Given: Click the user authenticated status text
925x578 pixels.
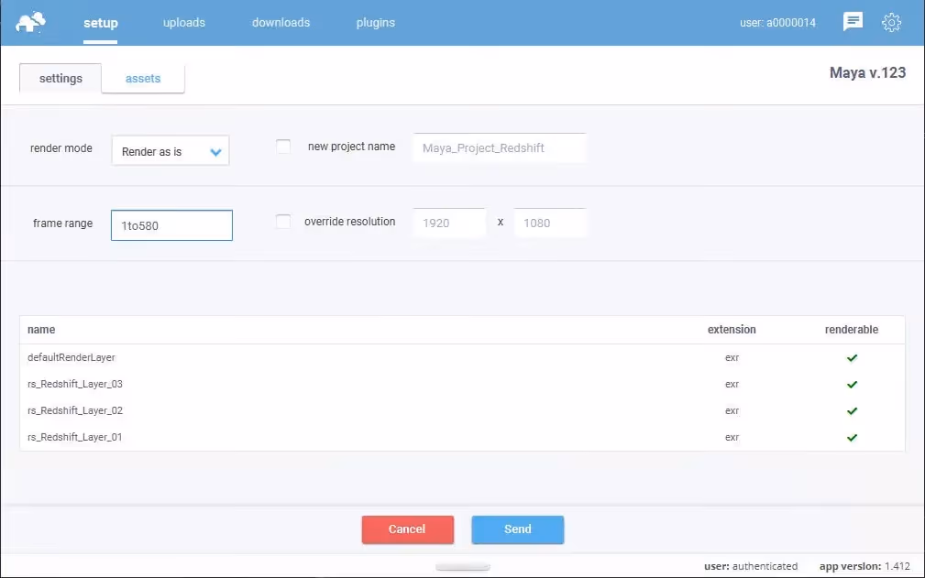Looking at the screenshot, I should coord(751,566).
